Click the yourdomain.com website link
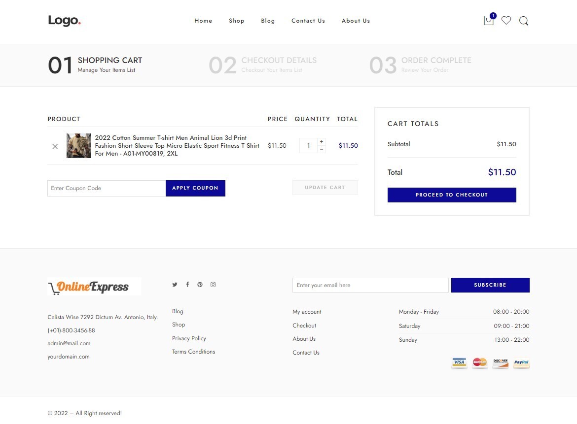The image size is (577, 424). point(69,357)
